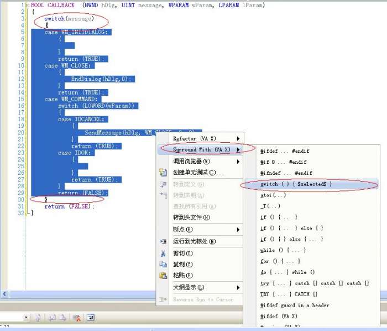Click Go to Previous Message toolbar icon
Image resolution: width=387 pixels, height=331 pixels.
52,317
